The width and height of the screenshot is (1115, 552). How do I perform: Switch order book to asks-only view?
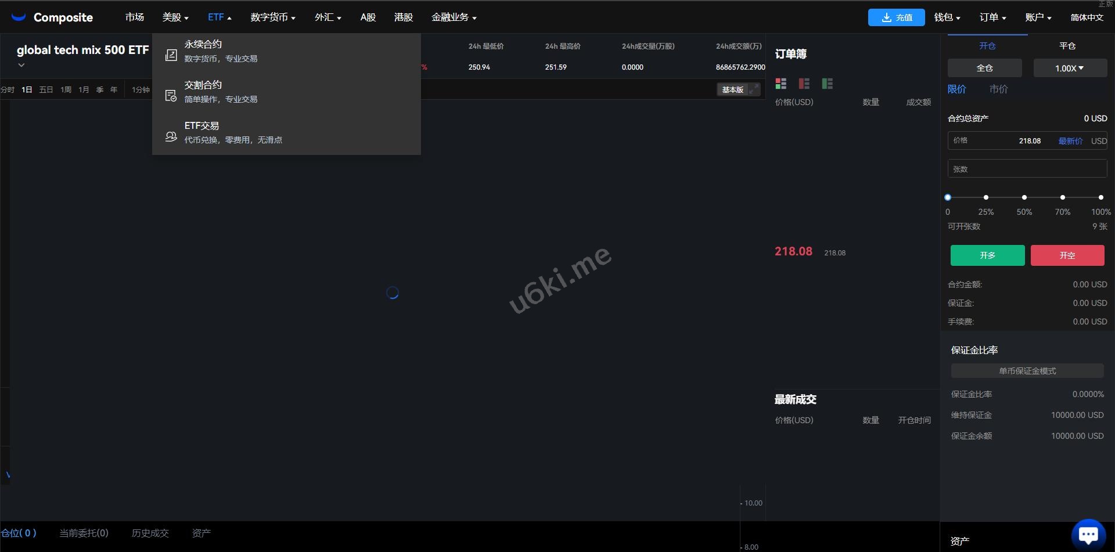tap(804, 84)
